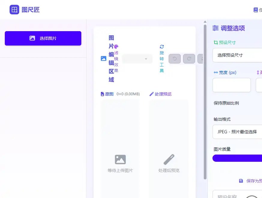Click the 图尺匠 brand name text
The image size is (262, 198).
tap(31, 10)
